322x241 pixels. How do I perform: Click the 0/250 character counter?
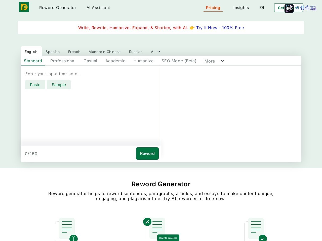pos(31,154)
